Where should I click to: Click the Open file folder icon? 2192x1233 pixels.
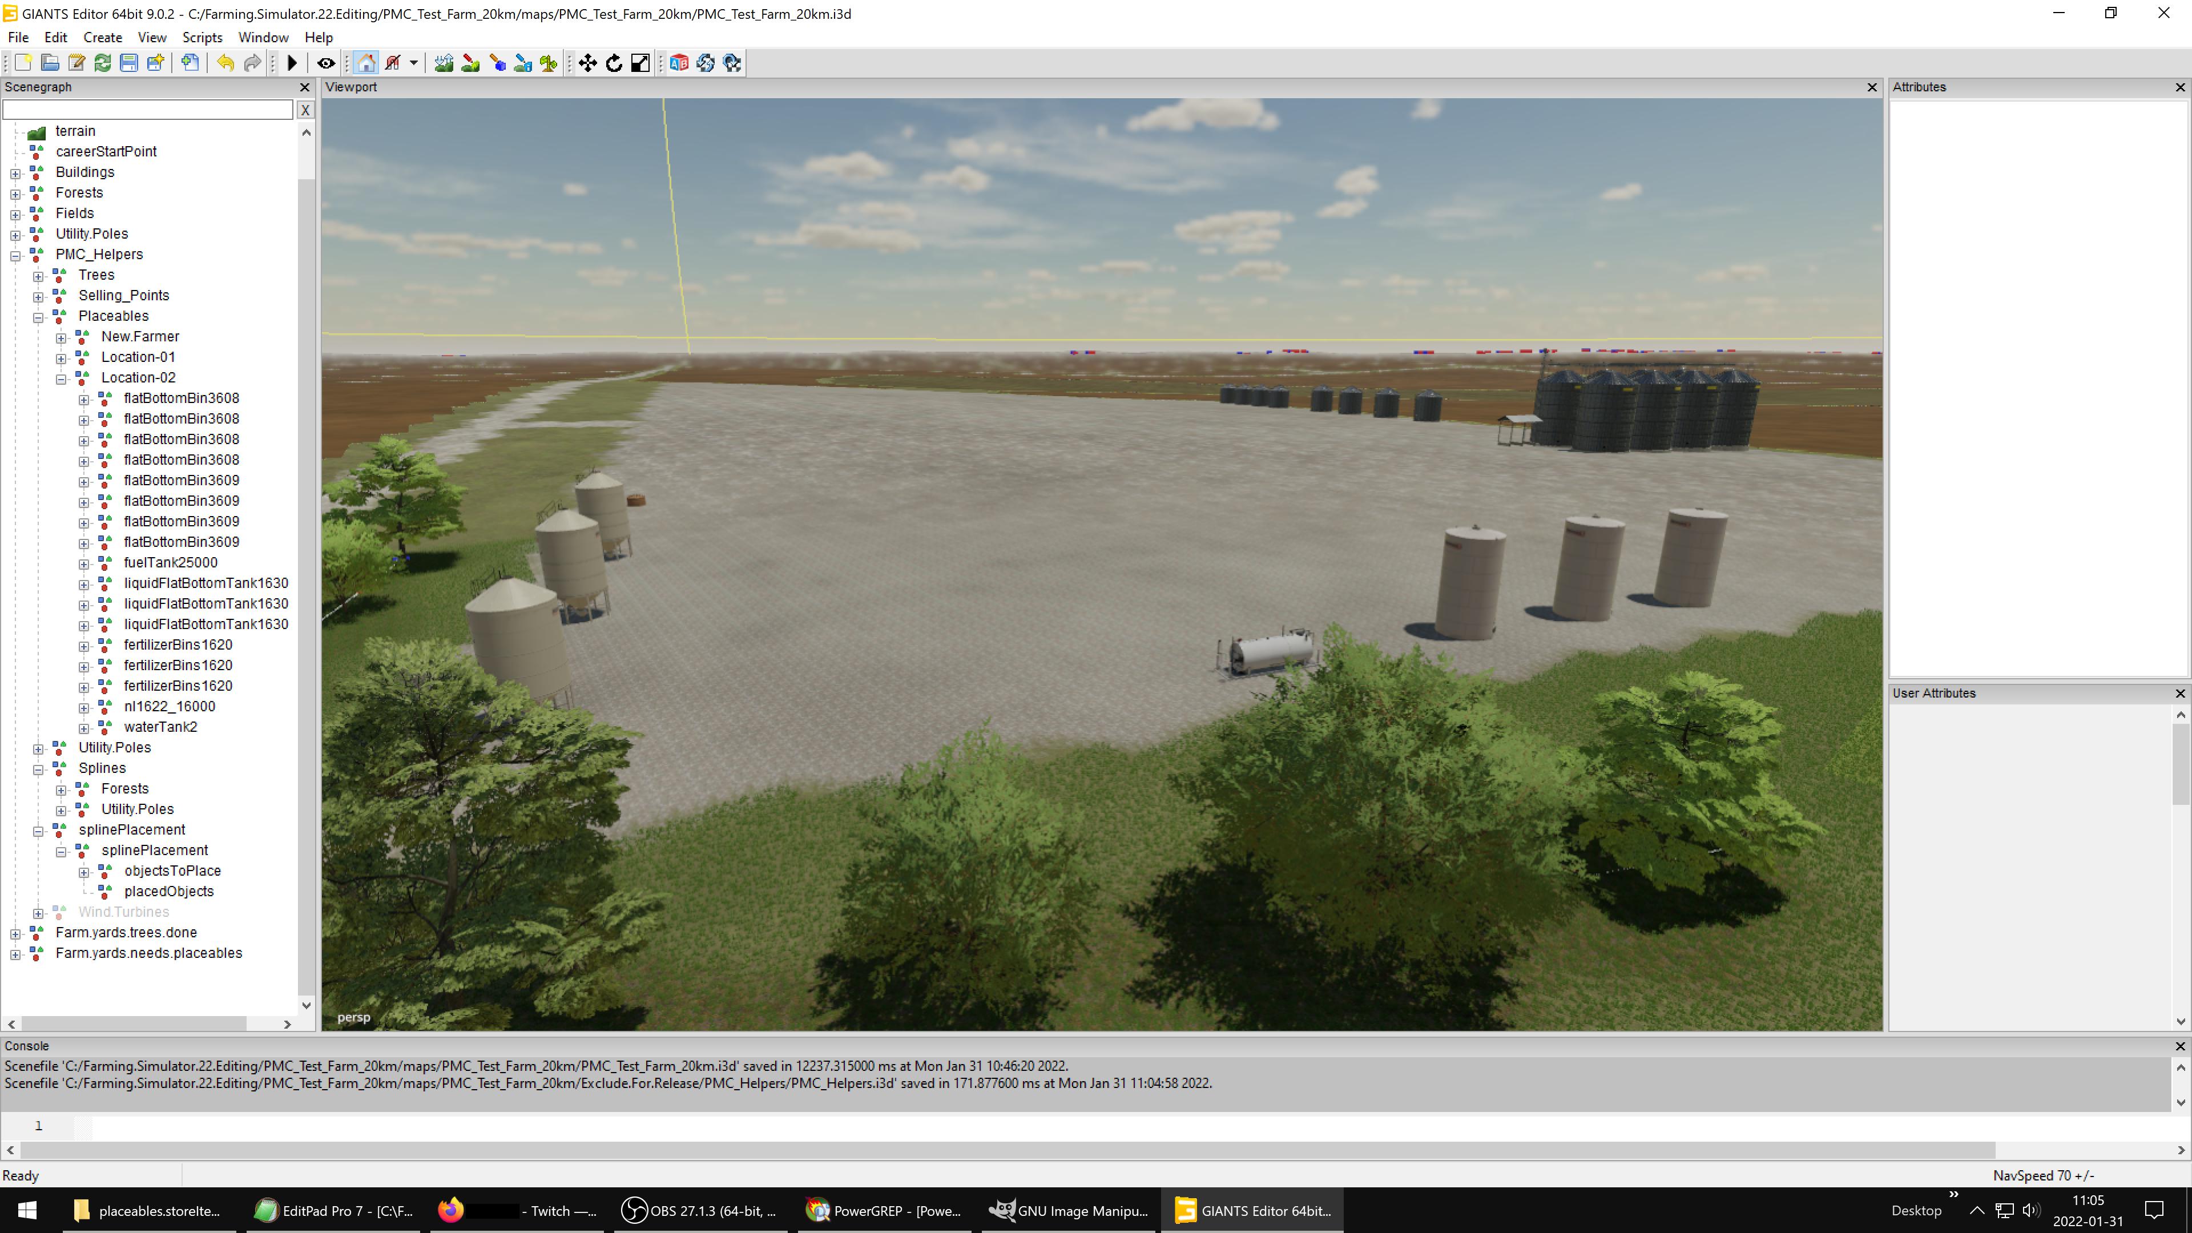50,63
